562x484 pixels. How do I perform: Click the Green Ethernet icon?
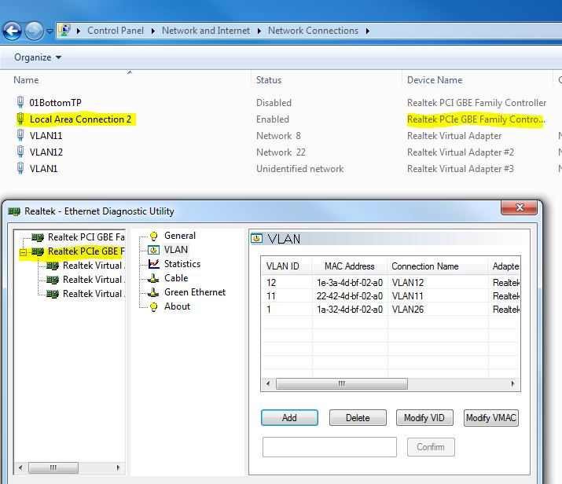154,293
